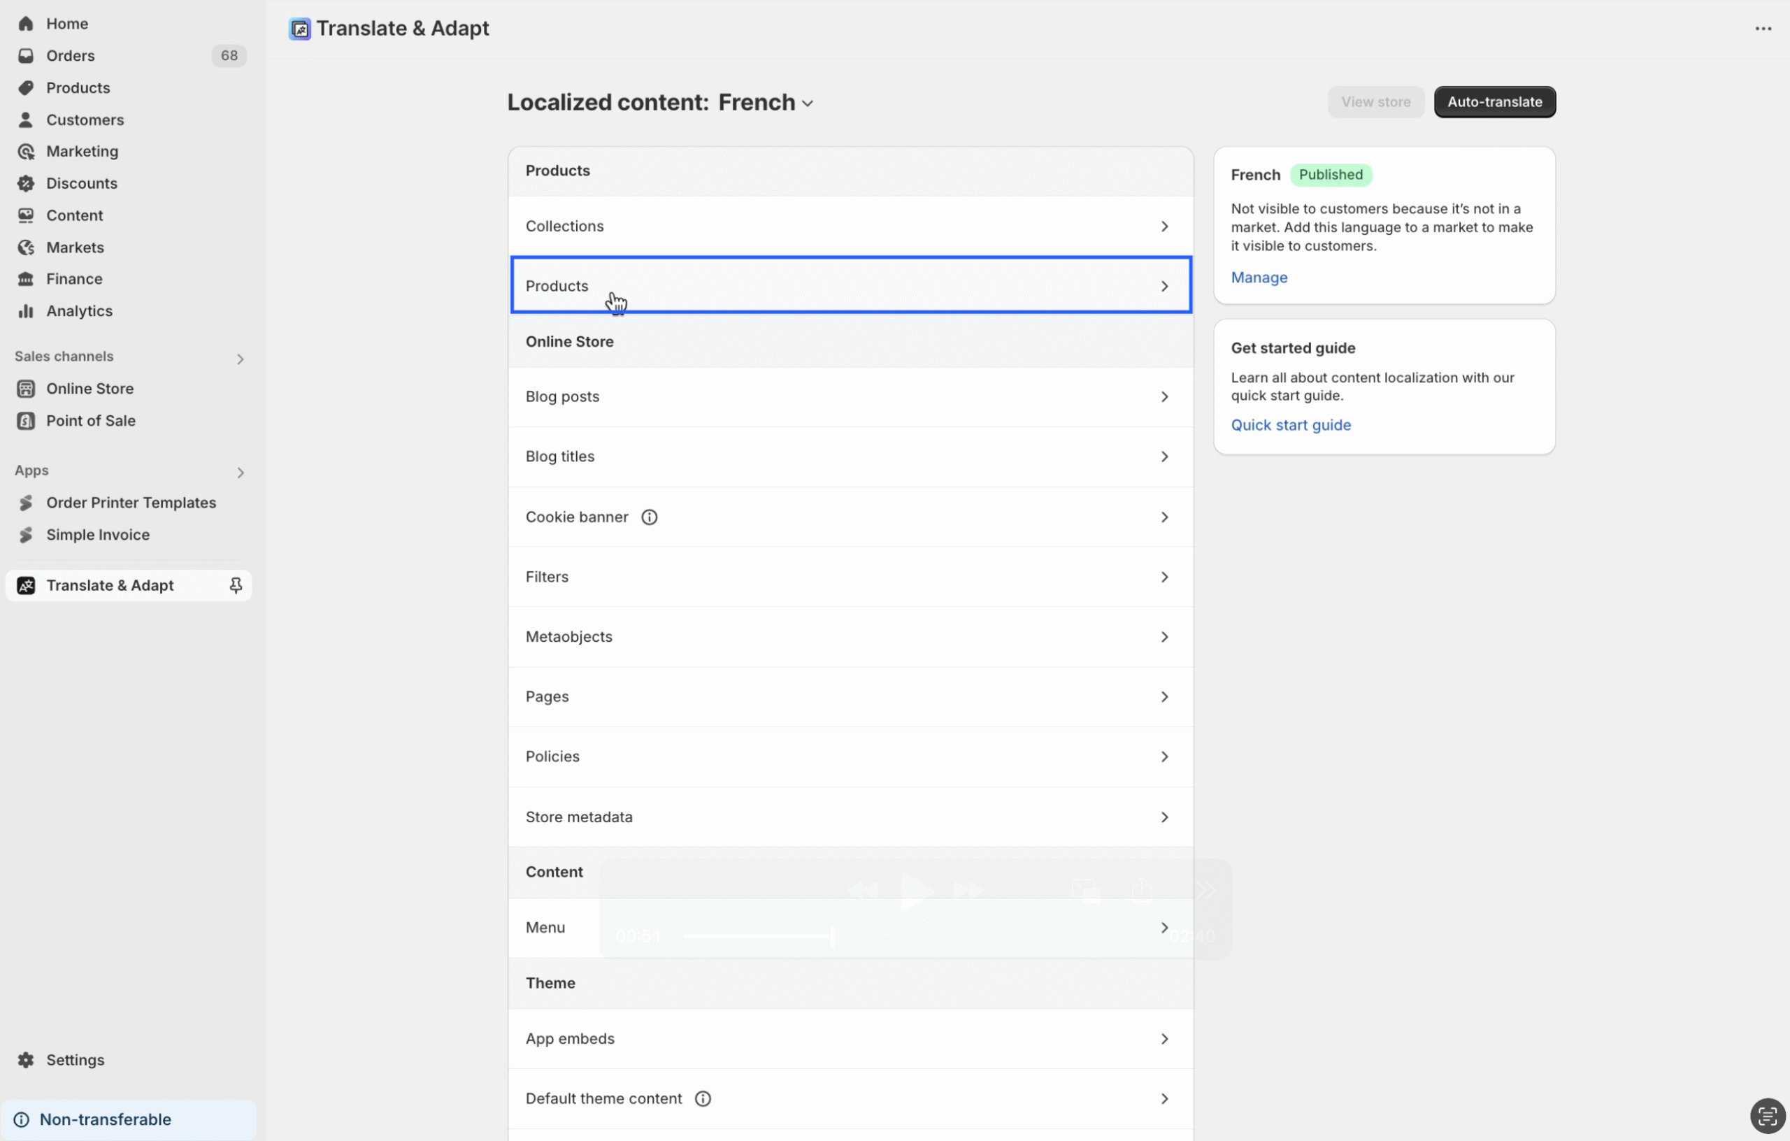
Task: Expand the Apps section chevron
Action: pos(239,473)
